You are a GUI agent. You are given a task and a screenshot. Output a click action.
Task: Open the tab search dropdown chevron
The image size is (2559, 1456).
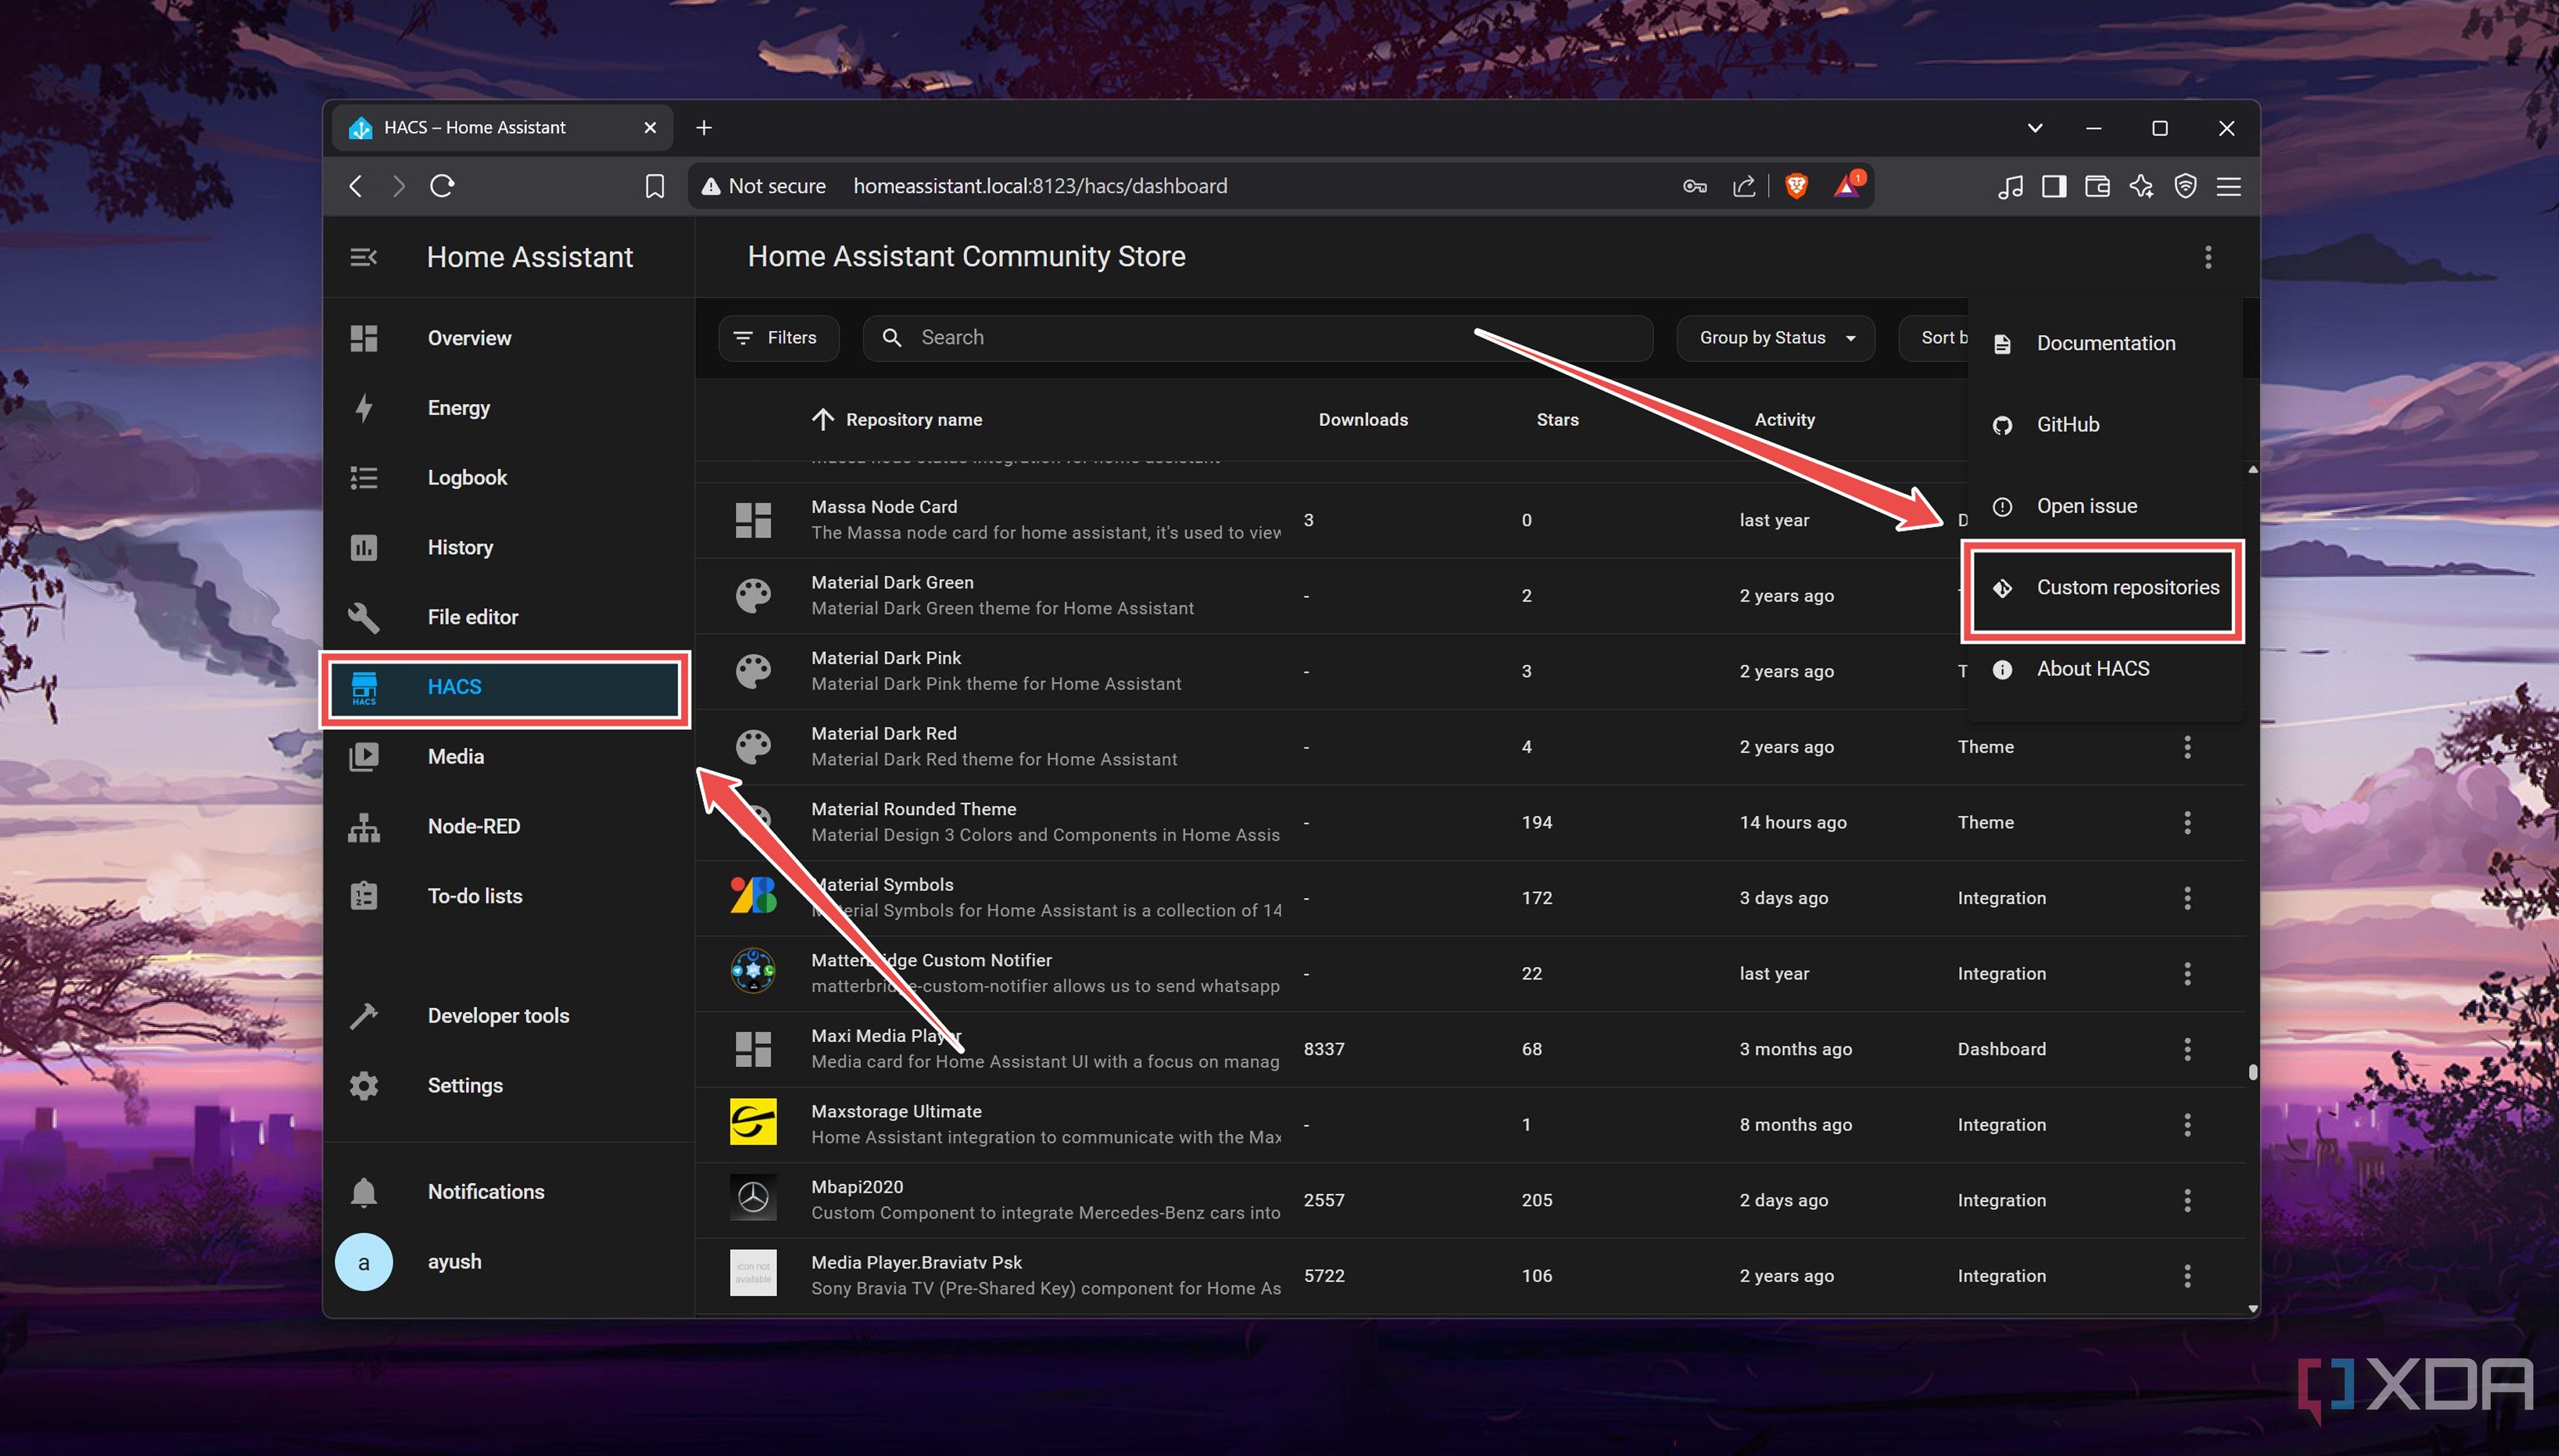pyautogui.click(x=2034, y=128)
